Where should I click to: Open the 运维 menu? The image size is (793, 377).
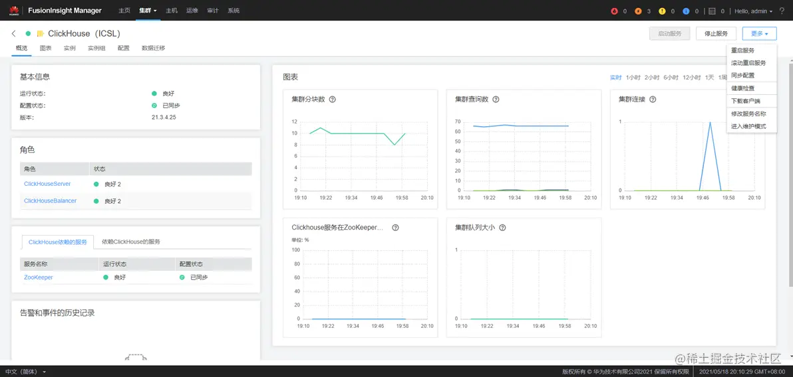192,11
